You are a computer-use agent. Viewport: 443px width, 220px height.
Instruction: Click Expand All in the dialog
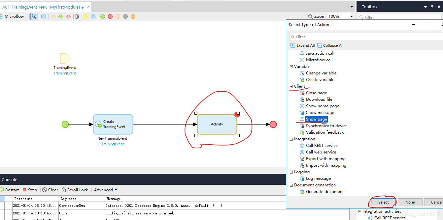coord(303,45)
